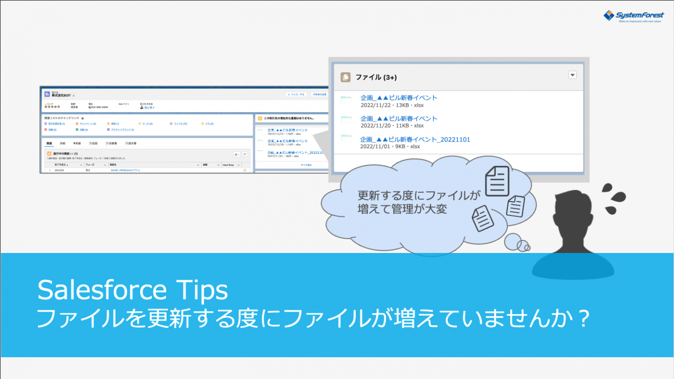Open the 13KB 企画_▲▲ビル新春イベント file in small screenshot
This screenshot has width=674, height=379.
click(288, 130)
